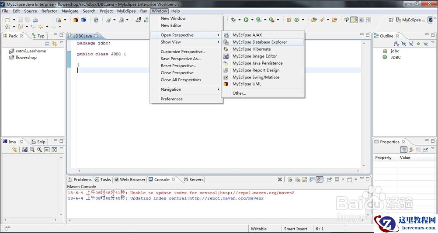The image size is (438, 233).
Task: Click the Debug bug icon in toolbar
Action: pos(233,20)
